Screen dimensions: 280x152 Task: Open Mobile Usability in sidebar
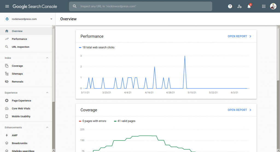coord(26,116)
